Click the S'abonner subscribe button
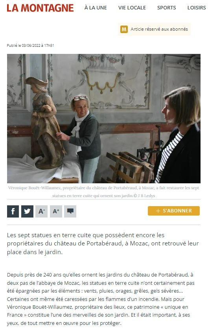Viewport: 208px width, 332px height. [x=174, y=211]
